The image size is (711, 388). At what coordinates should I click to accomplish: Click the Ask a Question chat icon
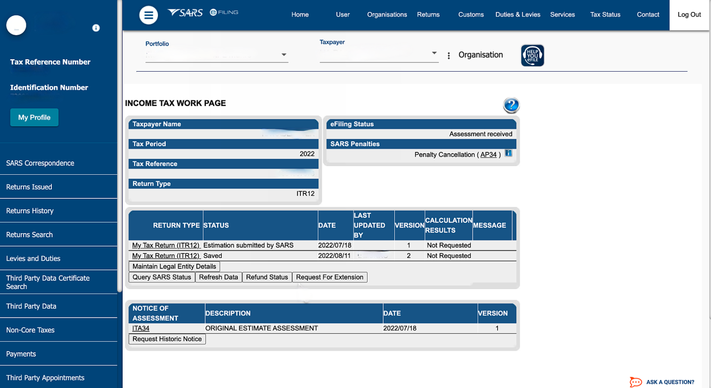pyautogui.click(x=636, y=382)
